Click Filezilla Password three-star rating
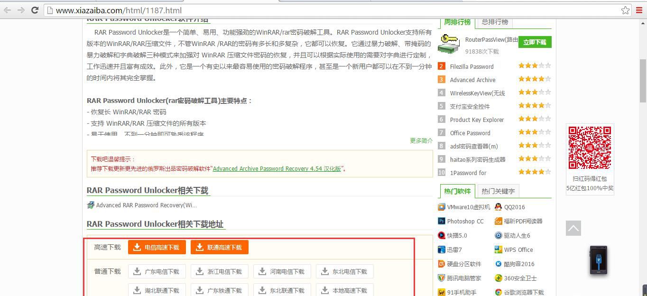Image resolution: width=647 pixels, height=296 pixels. click(x=535, y=66)
